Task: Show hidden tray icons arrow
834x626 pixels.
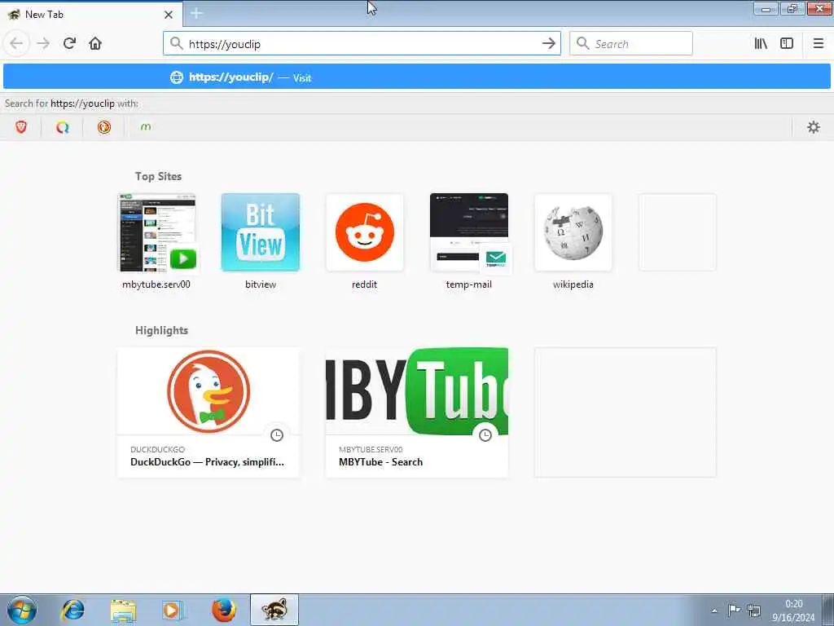Action: (x=714, y=611)
